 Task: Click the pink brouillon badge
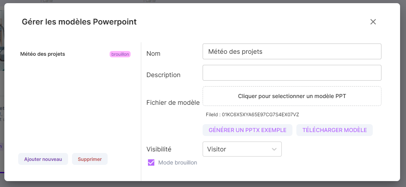120,54
